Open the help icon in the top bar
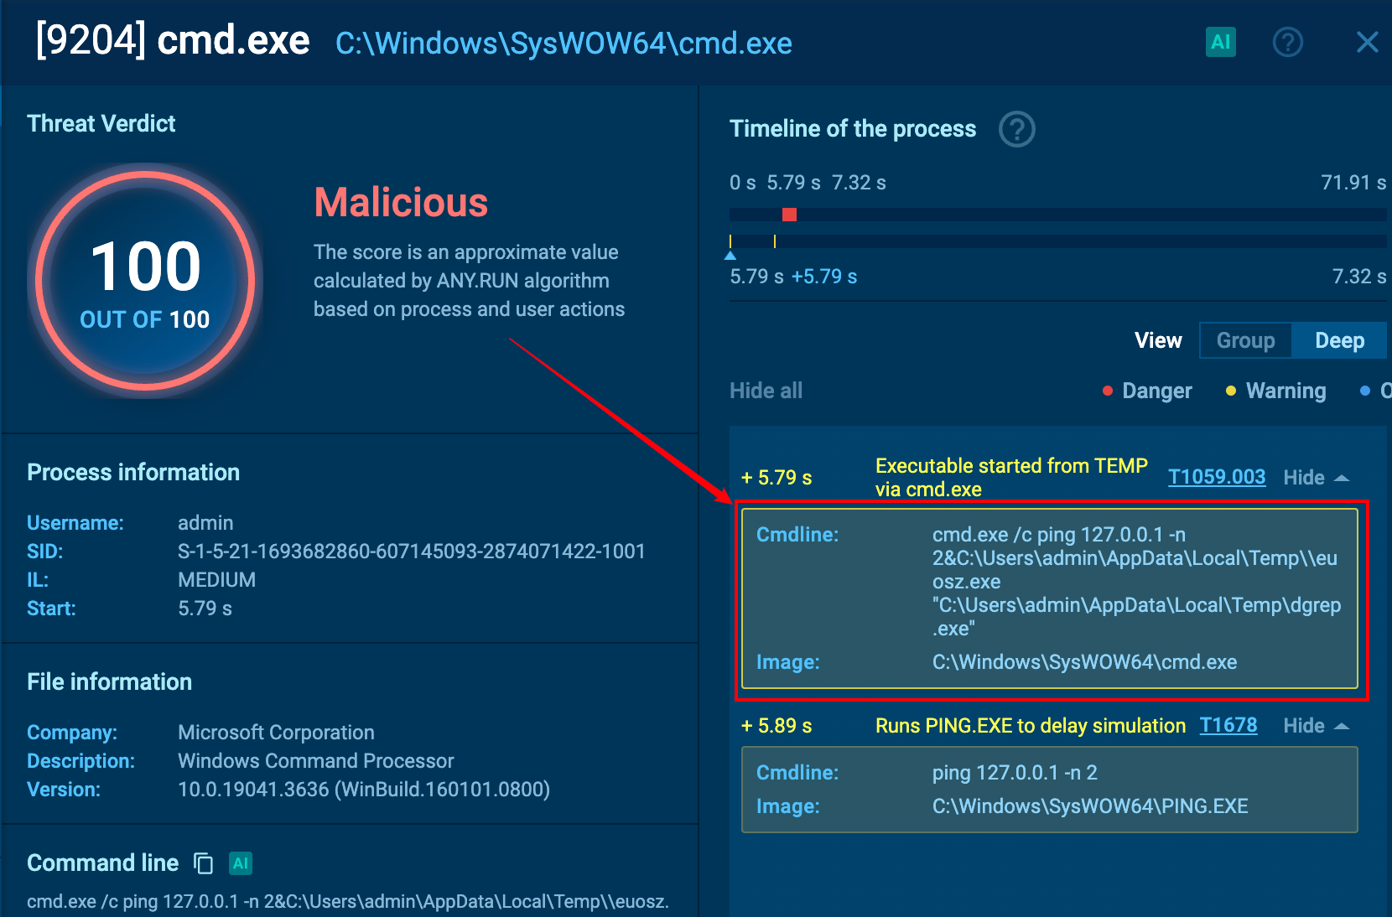 click(x=1287, y=42)
